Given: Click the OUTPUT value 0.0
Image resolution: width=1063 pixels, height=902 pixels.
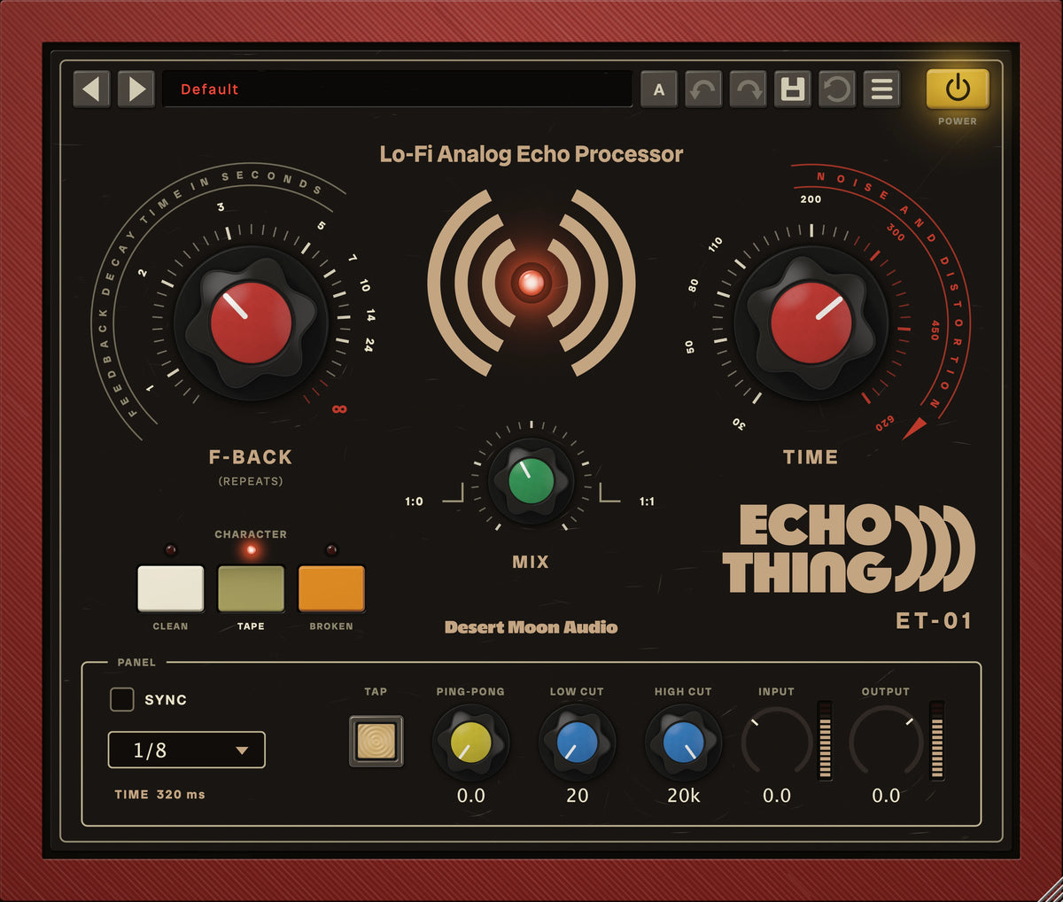Looking at the screenshot, I should point(886,796).
